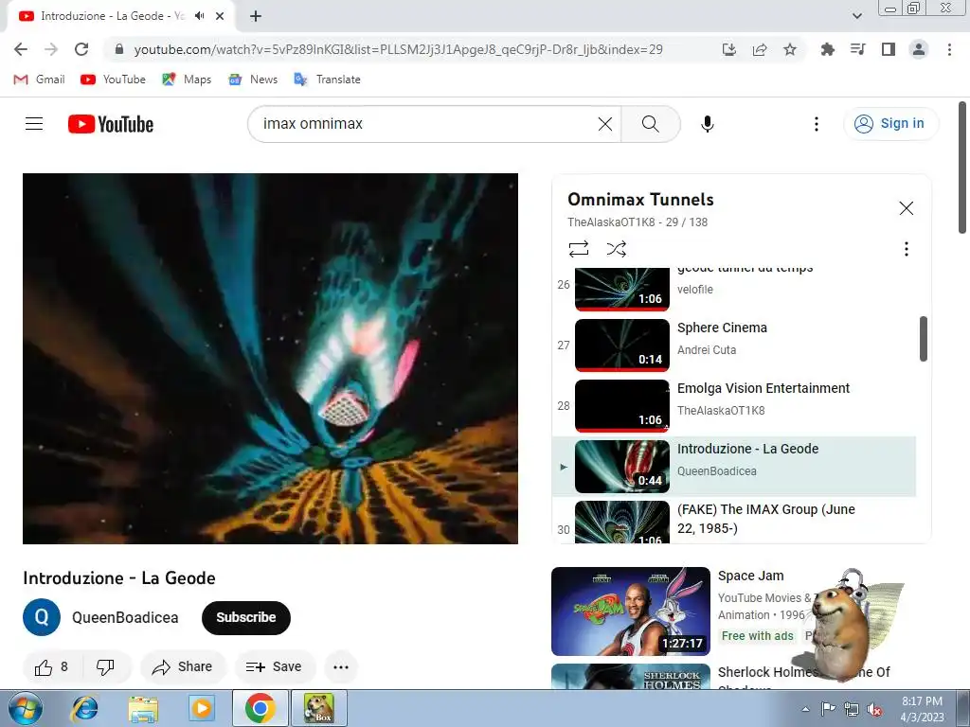
Task: Go back in browser
Action: point(21,49)
